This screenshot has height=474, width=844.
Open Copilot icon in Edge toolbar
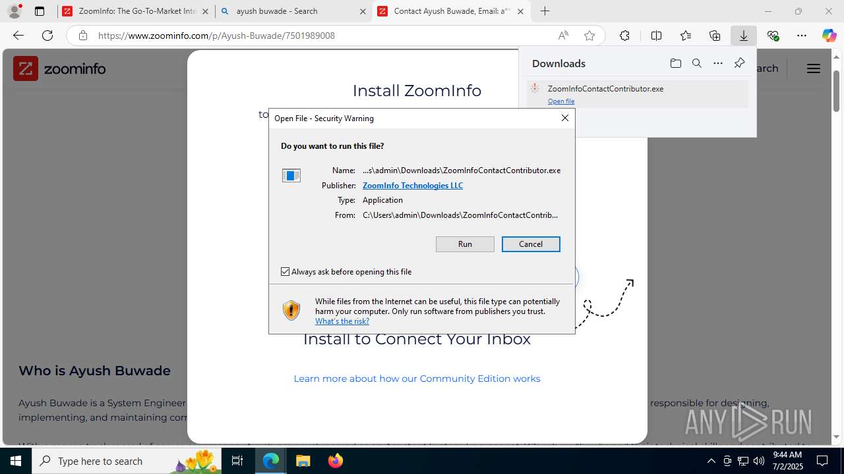click(x=829, y=36)
